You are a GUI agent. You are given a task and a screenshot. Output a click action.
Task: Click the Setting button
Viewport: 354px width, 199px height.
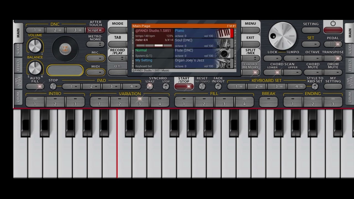[311, 30]
